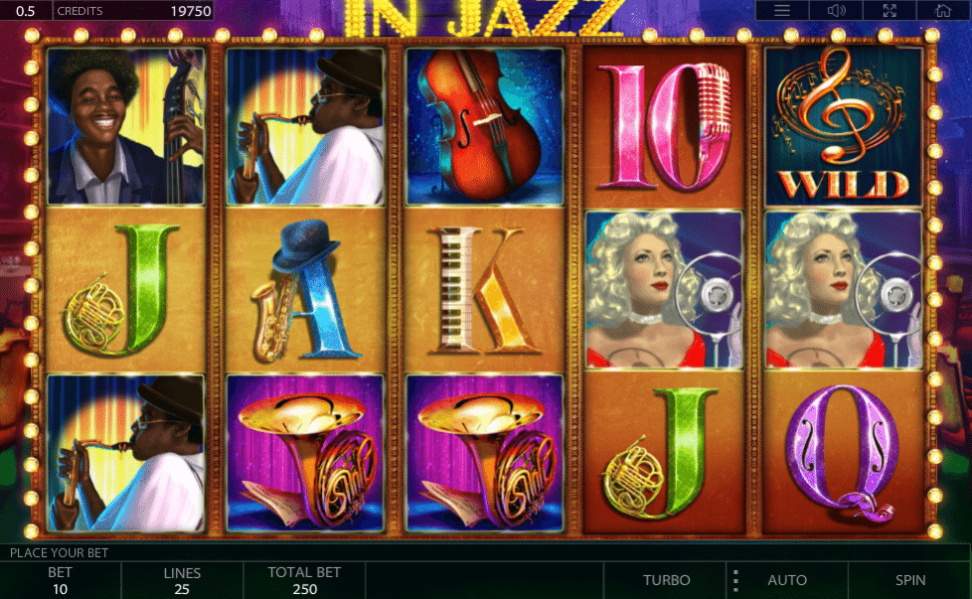Change the BET value 10
Screen dimensions: 972x599
coord(61,581)
